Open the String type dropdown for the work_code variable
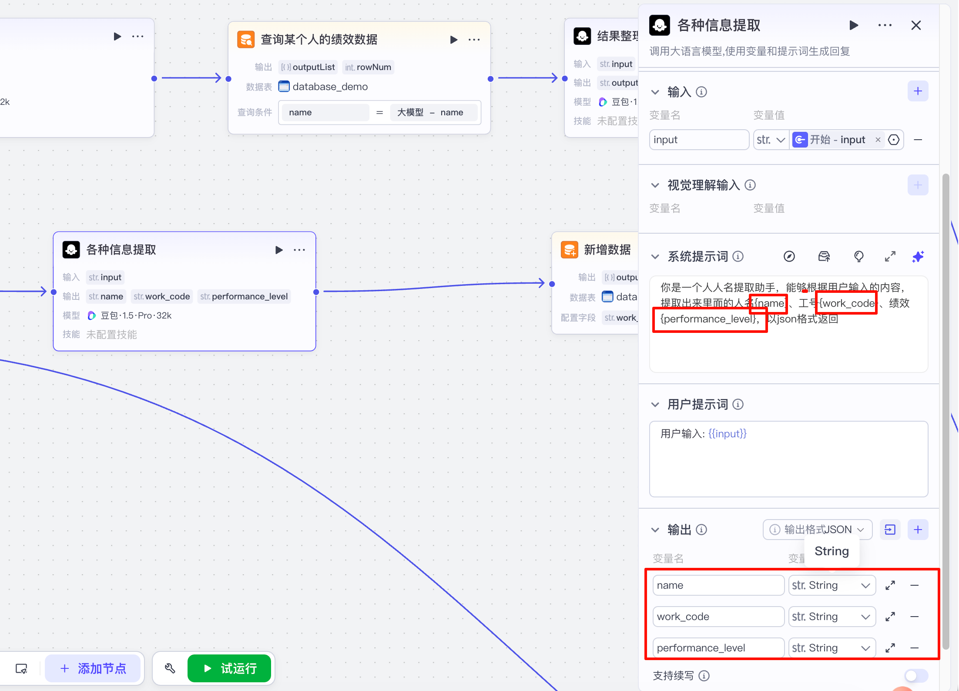Viewport: 959px width, 691px height. click(832, 617)
